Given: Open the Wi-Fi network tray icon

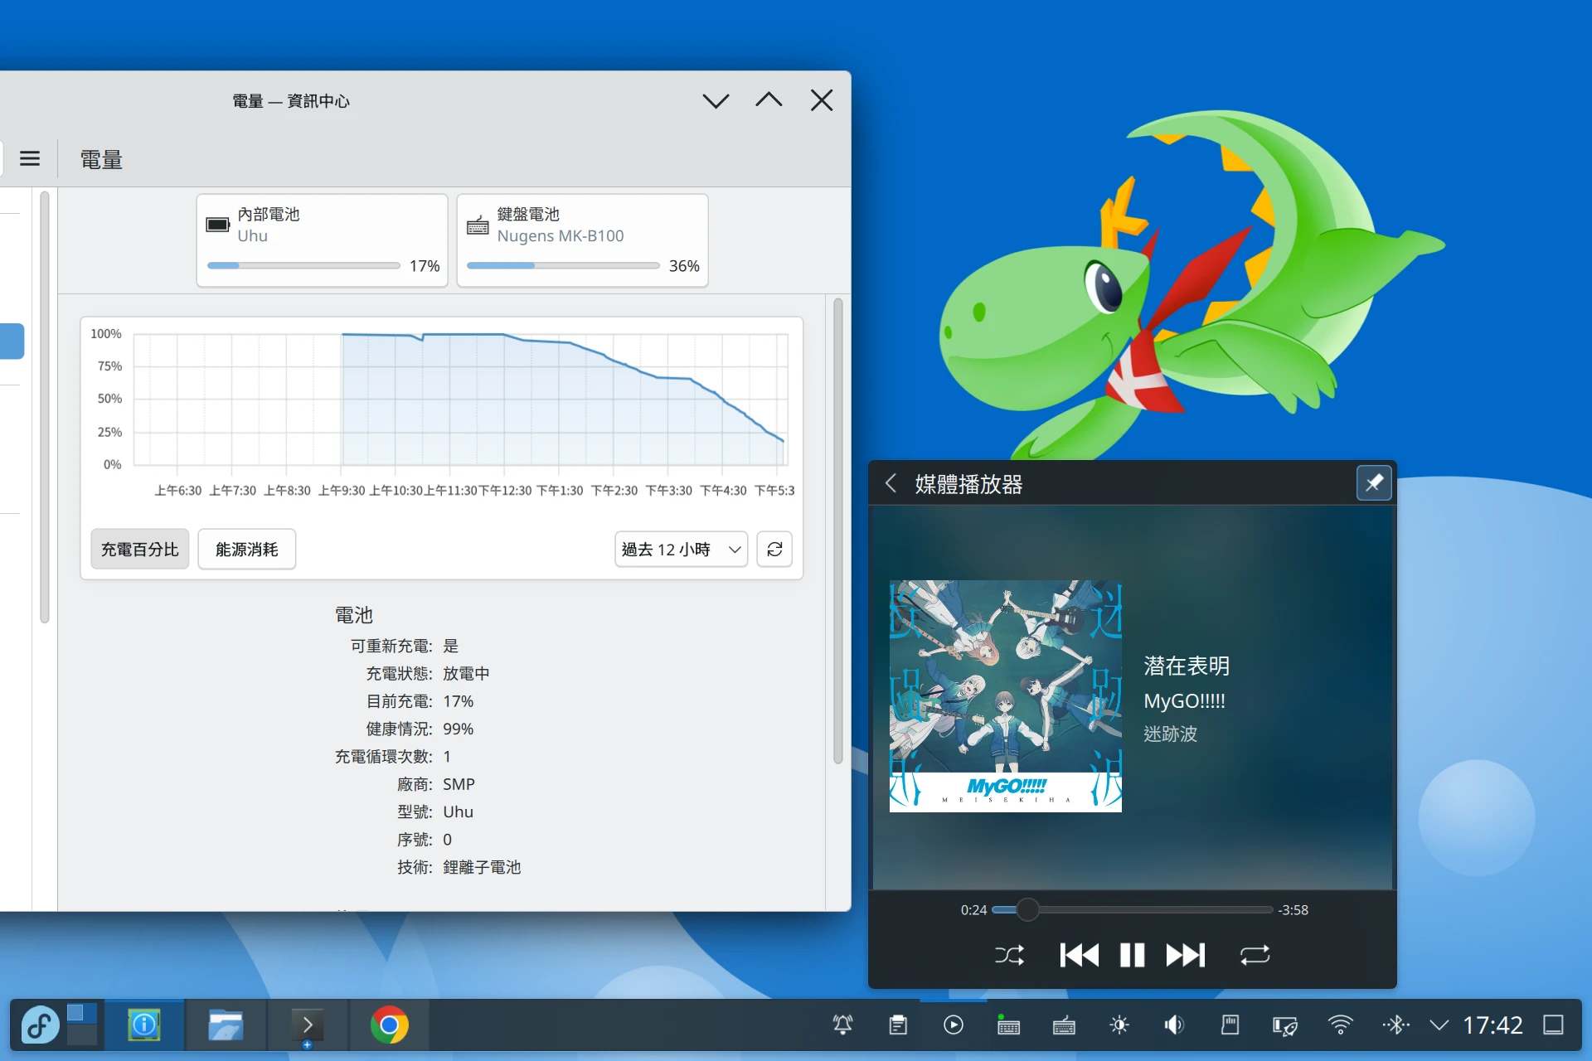Looking at the screenshot, I should (x=1340, y=1025).
